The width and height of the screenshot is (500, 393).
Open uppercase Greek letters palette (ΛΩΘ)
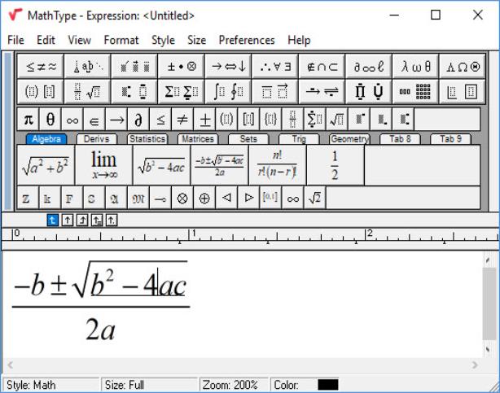[463, 66]
